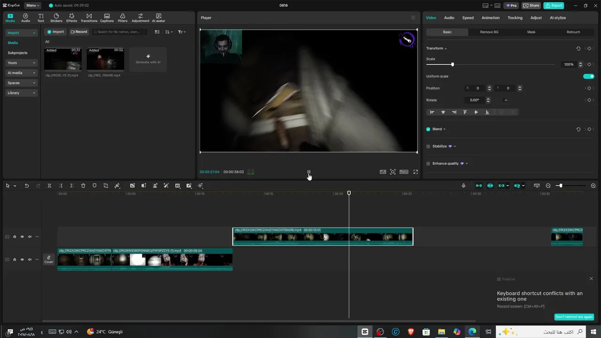
Task: Open the media filter dropdown
Action: pos(182,32)
